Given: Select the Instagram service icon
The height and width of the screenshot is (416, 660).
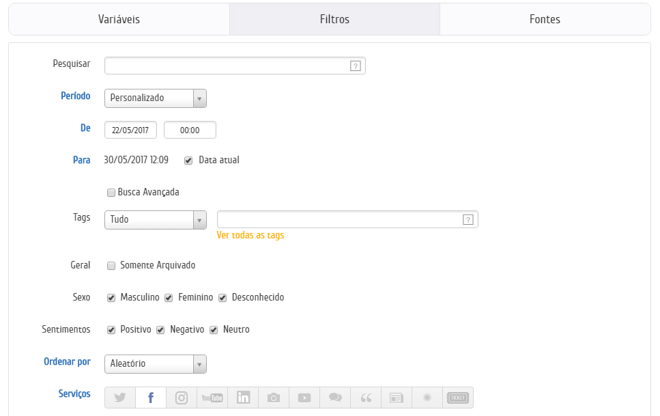Looking at the screenshot, I should point(182,398).
